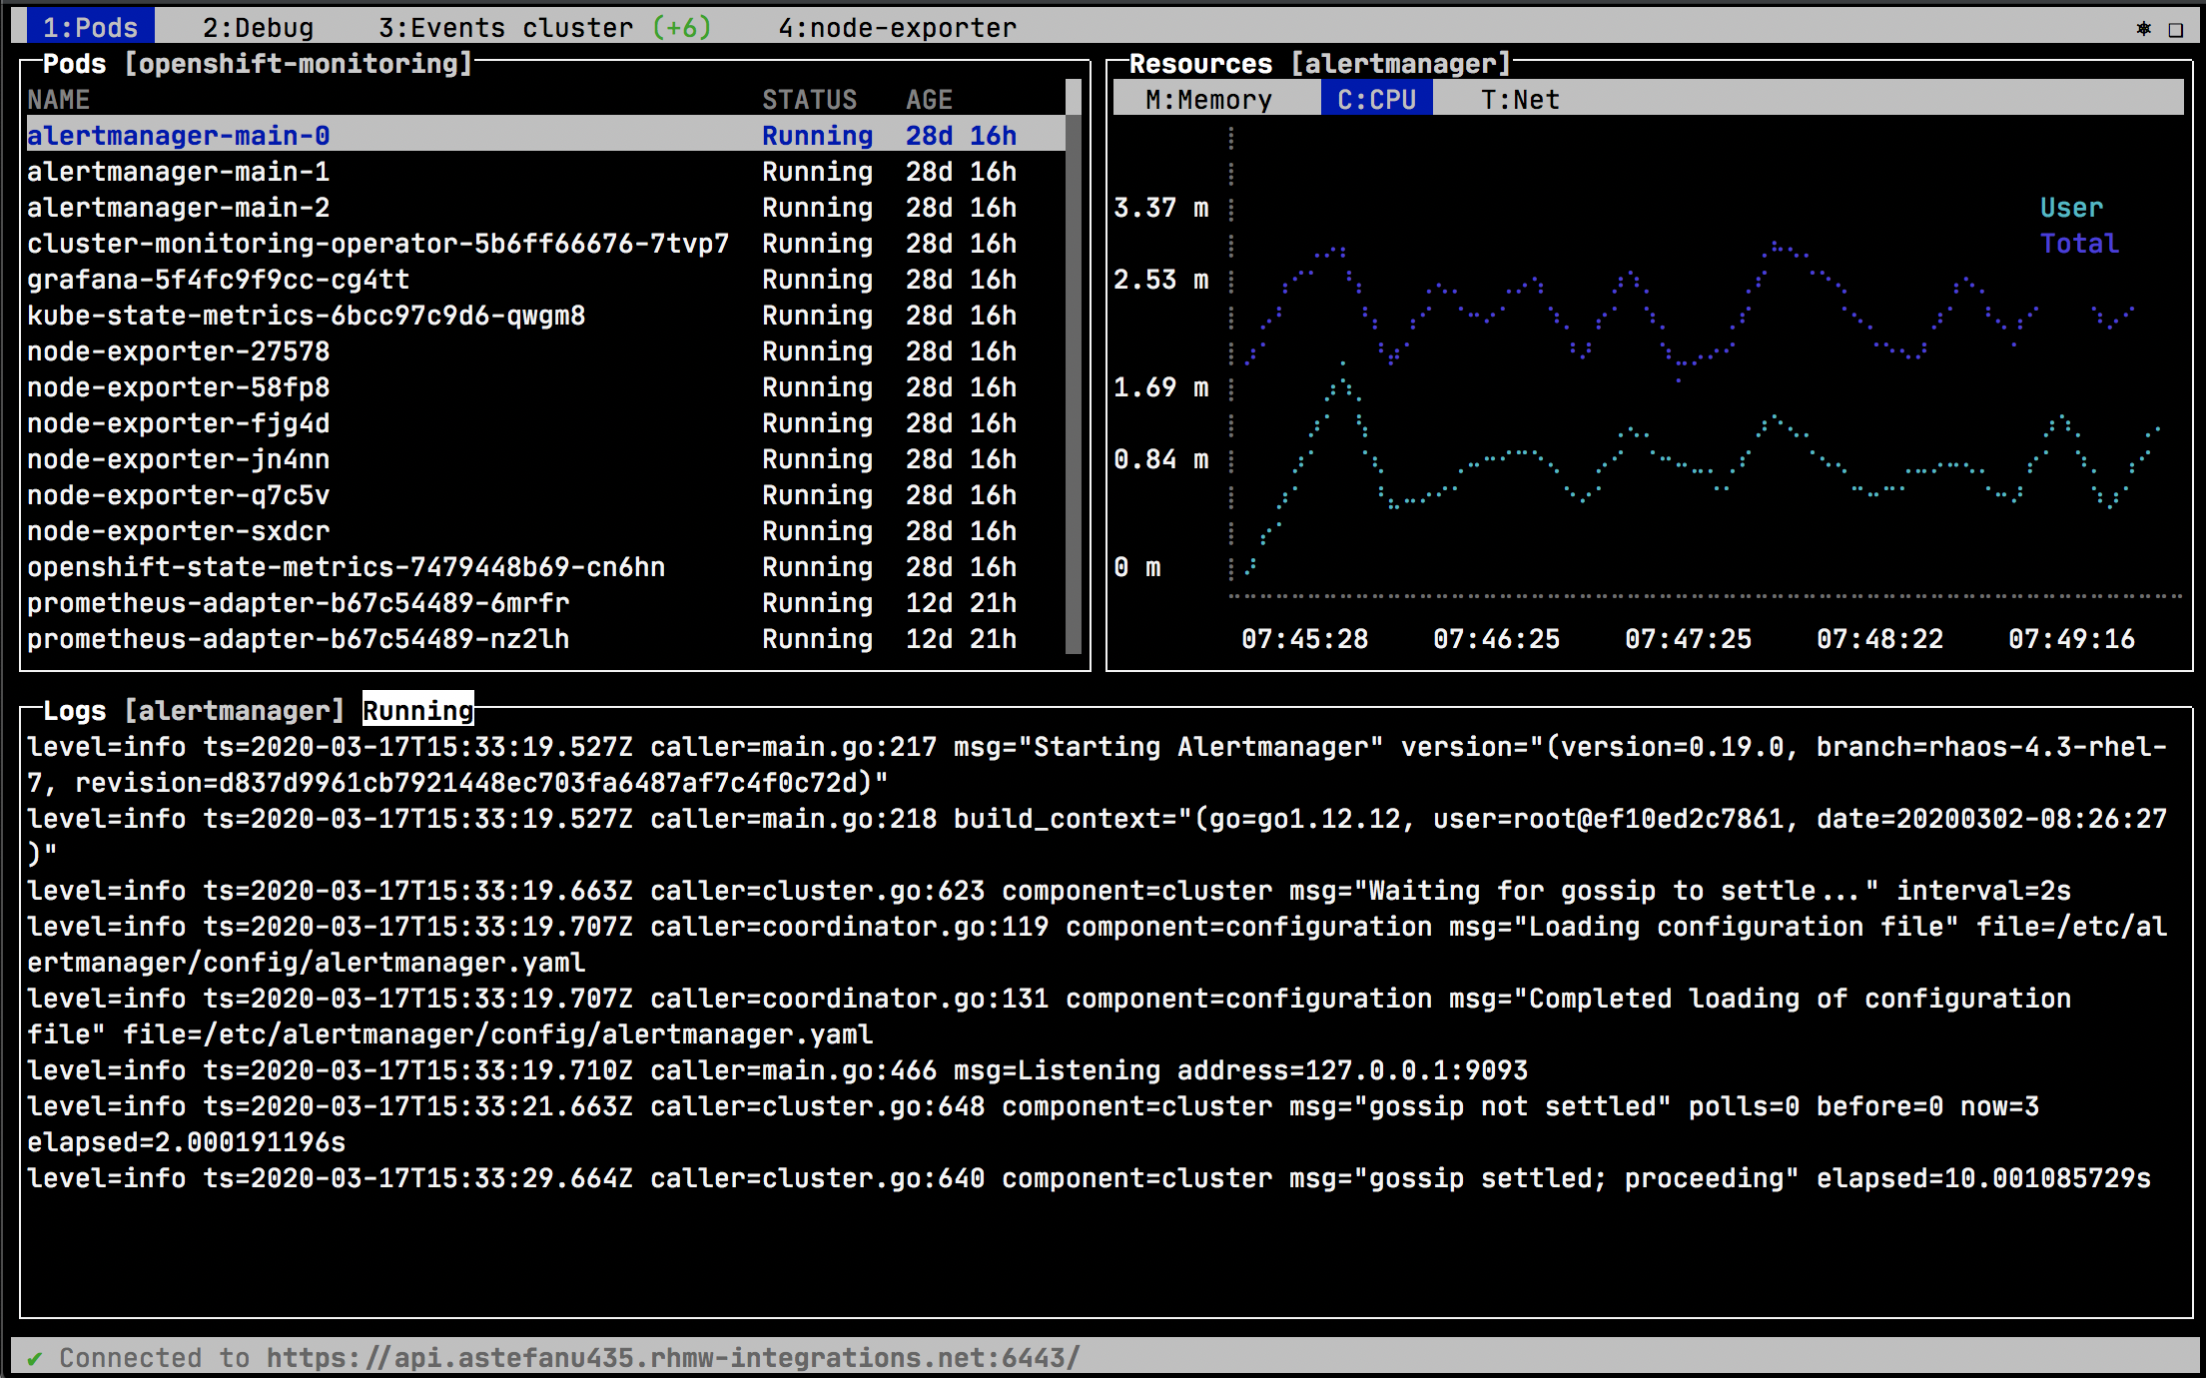Click the 07:49:16 time label
The height and width of the screenshot is (1378, 2206).
pyautogui.click(x=2071, y=638)
